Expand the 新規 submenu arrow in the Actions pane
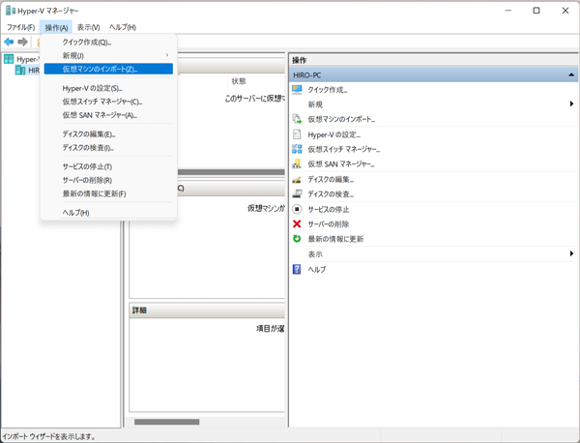This screenshot has width=580, height=443. [571, 104]
